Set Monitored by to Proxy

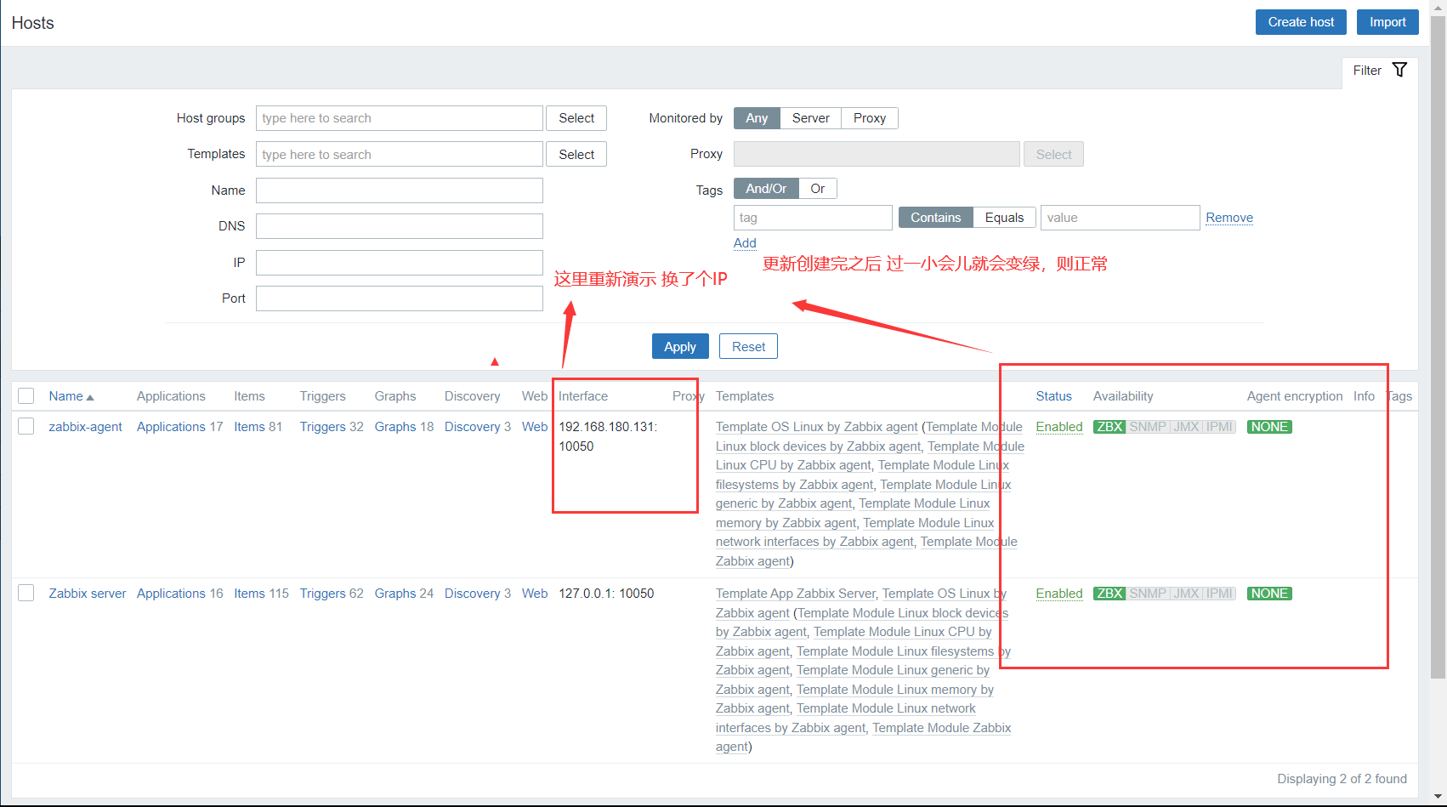(870, 118)
